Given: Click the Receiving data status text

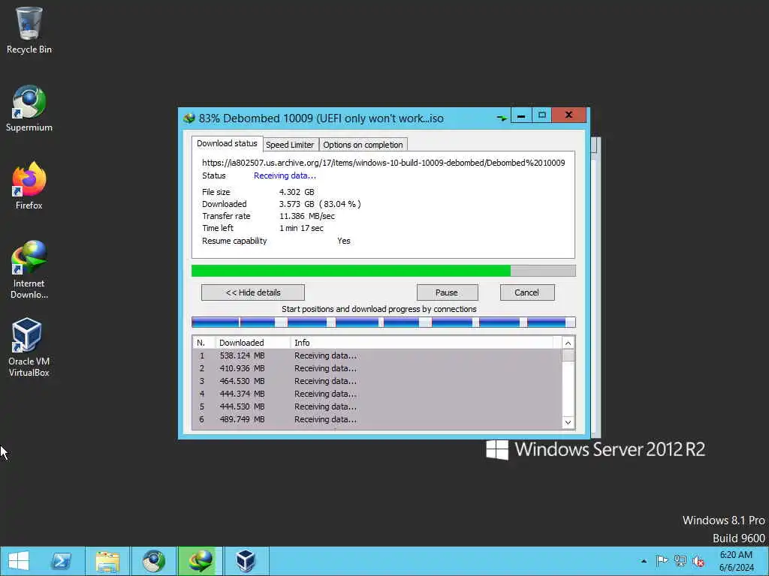Looking at the screenshot, I should coord(285,175).
